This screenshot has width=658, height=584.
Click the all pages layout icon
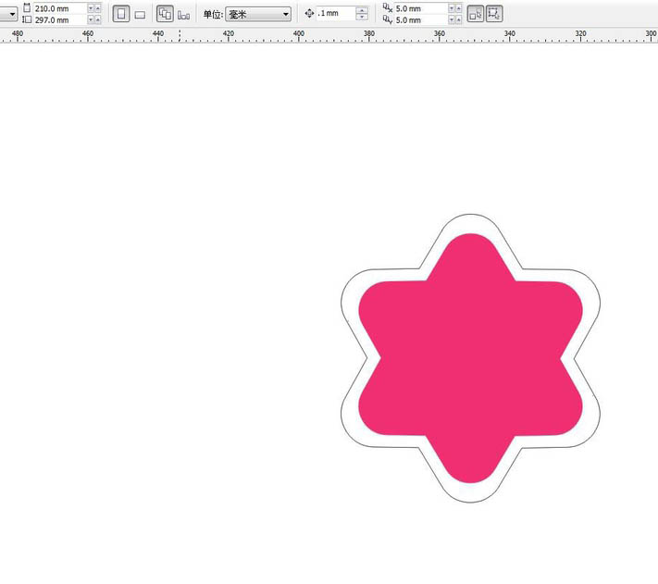pyautogui.click(x=165, y=14)
